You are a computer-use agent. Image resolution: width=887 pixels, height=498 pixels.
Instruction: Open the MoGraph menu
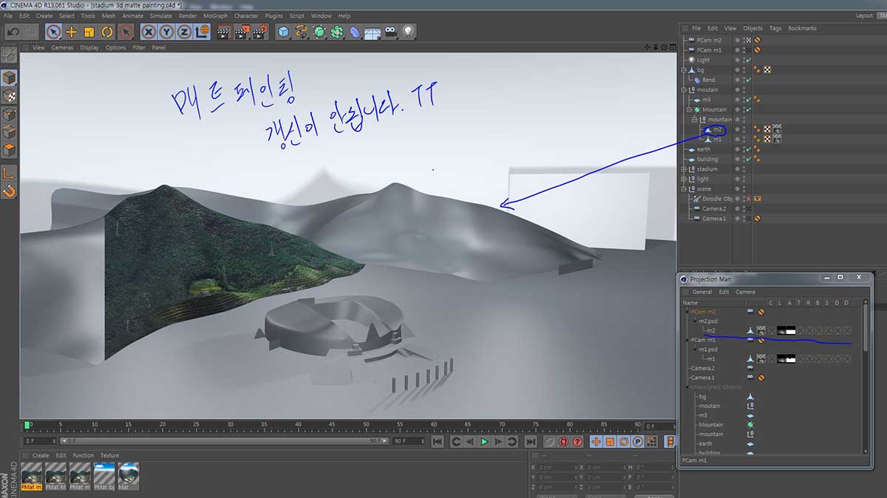215,16
